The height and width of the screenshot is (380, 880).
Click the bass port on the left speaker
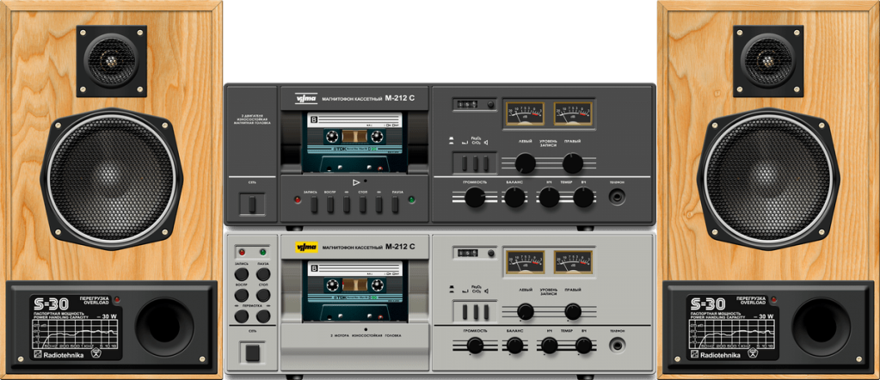[x=165, y=328]
